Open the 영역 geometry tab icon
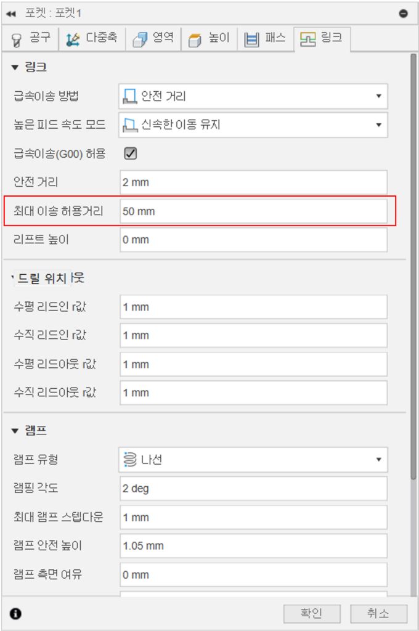The image size is (419, 631). pos(140,39)
